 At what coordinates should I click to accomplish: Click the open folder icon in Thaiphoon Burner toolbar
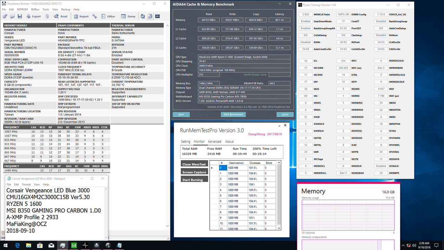[x=12, y=16]
